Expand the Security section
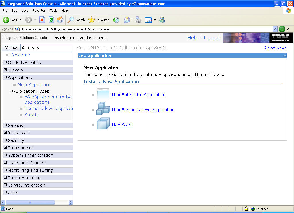Image resolution: width=294 pixels, height=213 pixels. [x=5, y=140]
